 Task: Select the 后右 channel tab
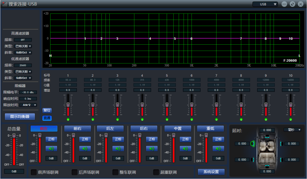144,129
